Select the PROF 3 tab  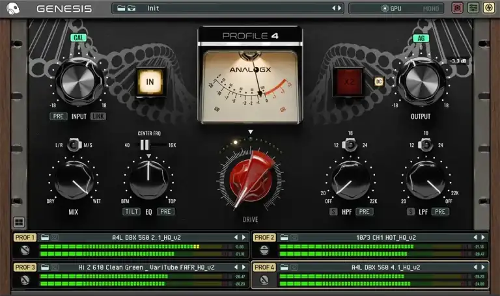coord(25,267)
